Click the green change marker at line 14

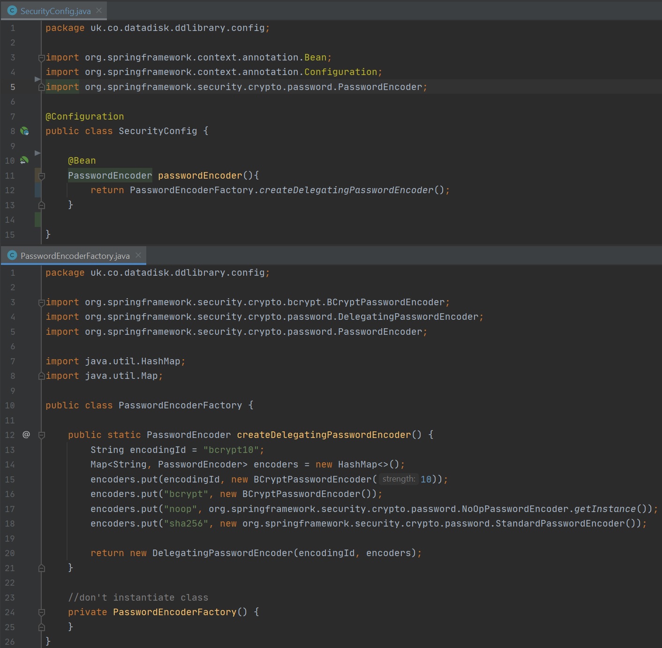38,219
